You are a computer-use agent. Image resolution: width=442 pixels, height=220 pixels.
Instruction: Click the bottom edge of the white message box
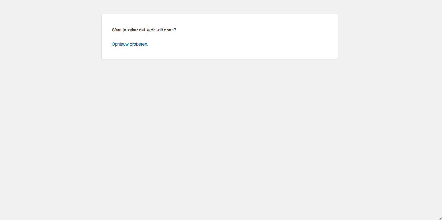pyautogui.click(x=219, y=58)
